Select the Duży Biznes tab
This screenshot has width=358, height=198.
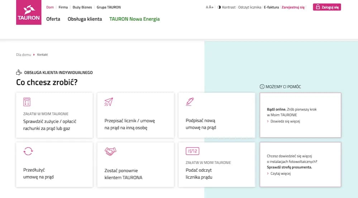(x=82, y=7)
